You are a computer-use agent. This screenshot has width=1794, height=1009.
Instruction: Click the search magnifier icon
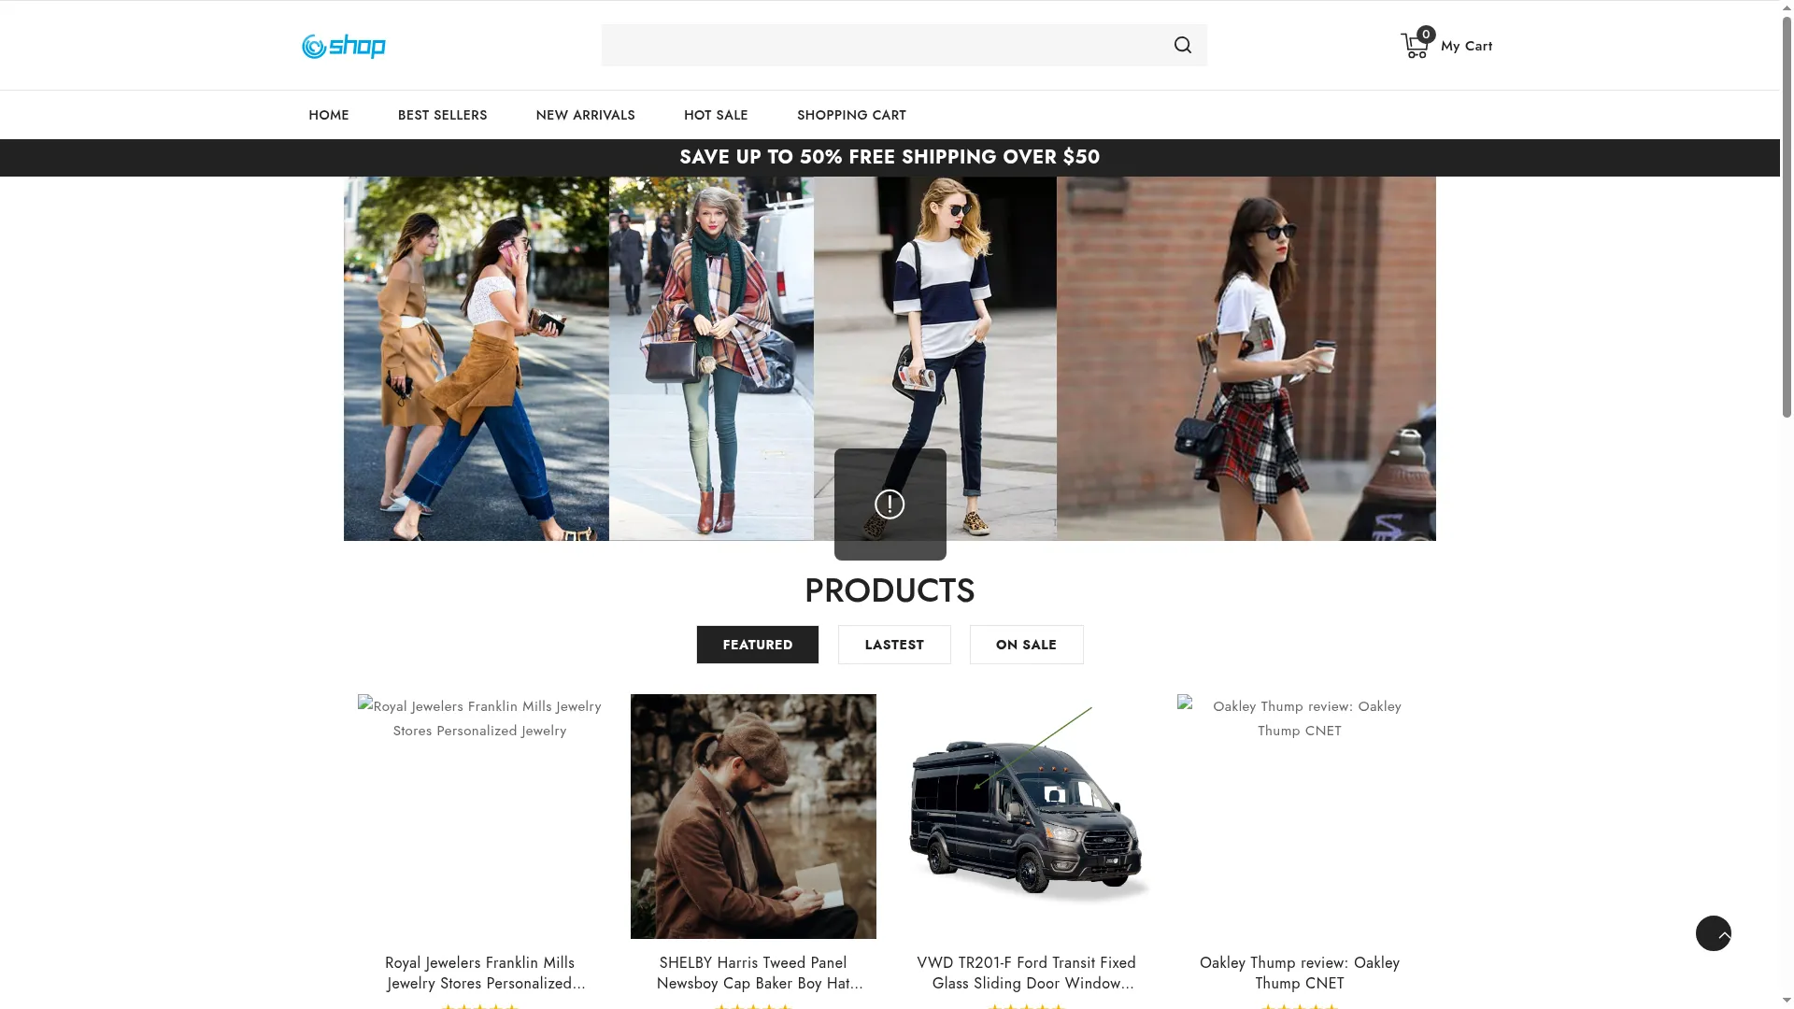pyautogui.click(x=1183, y=45)
